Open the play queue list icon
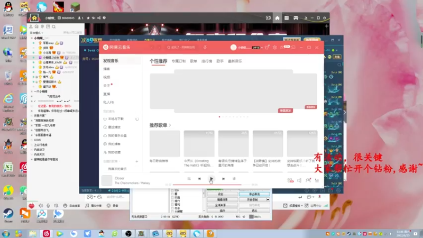423x238 pixels. (x=317, y=180)
